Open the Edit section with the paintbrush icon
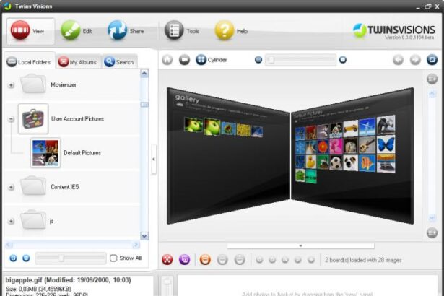 click(77, 30)
